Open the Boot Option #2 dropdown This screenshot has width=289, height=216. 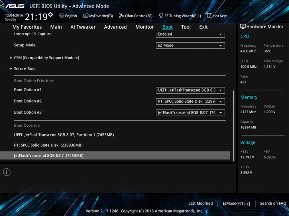coord(190,101)
